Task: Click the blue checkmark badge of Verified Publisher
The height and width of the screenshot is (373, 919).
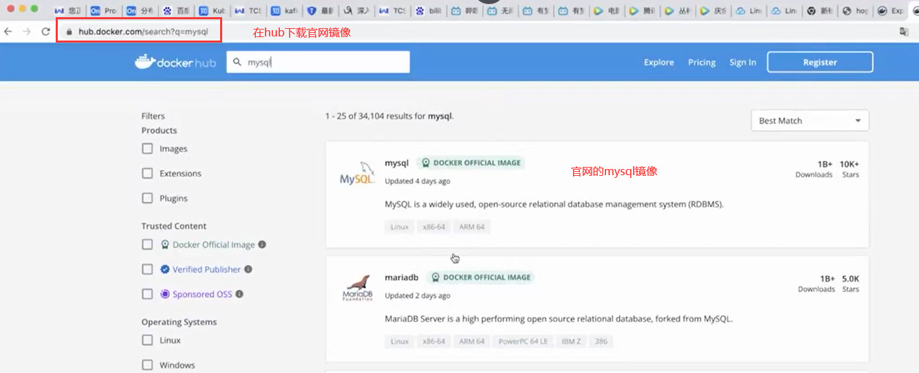Action: tap(165, 269)
